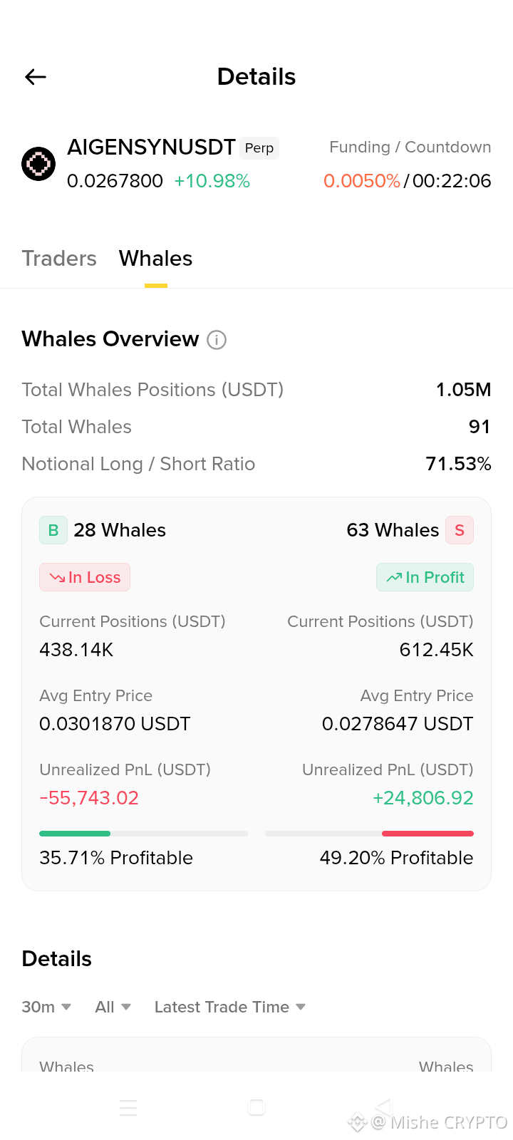Tap the green B buy badge
This screenshot has width=513, height=1140.
pos(53,530)
